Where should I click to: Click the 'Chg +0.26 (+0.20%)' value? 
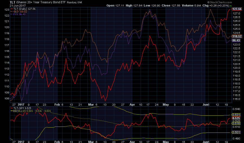pyautogui.click(x=216, y=5)
